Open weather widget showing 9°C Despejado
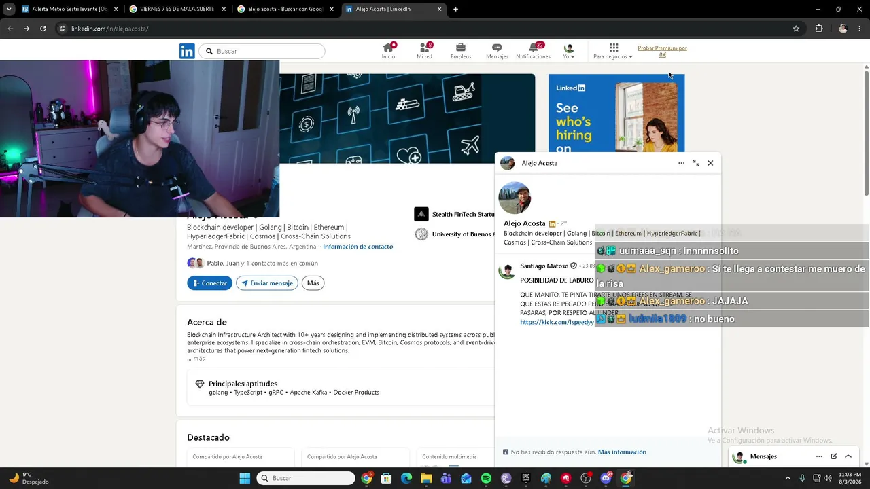This screenshot has width=870, height=489. click(29, 478)
